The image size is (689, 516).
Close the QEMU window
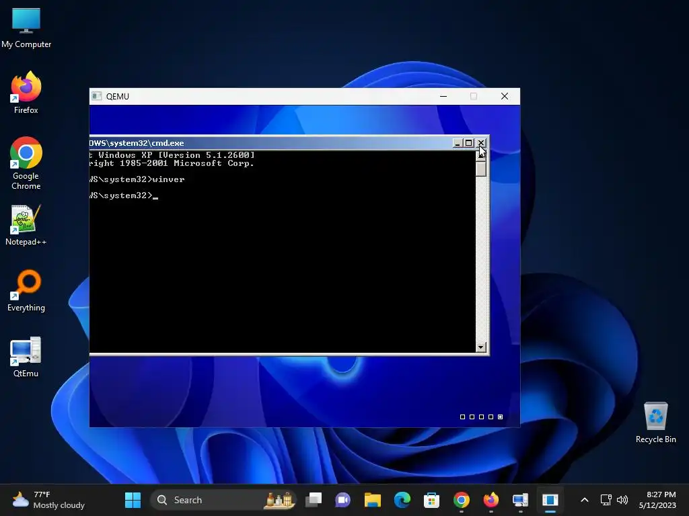click(x=505, y=96)
